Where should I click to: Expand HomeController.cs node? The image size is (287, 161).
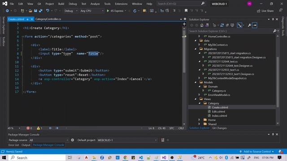pyautogui.click(x=199, y=36)
